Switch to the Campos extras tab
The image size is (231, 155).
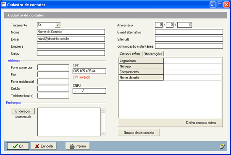pos(130,53)
